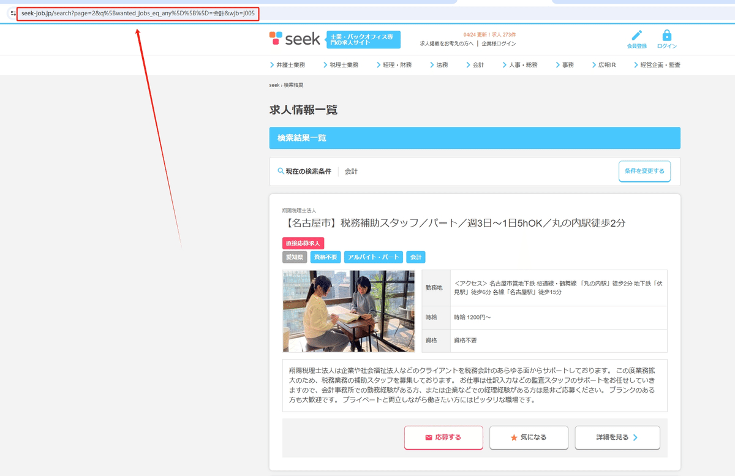Click the seek logo
Screen dimensions: 735x476
tap(295, 39)
